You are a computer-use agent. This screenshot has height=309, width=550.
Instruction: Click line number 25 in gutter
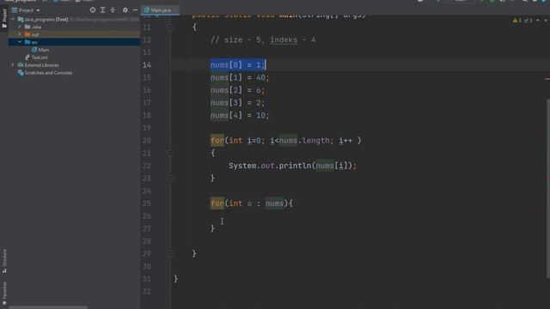tap(147, 203)
